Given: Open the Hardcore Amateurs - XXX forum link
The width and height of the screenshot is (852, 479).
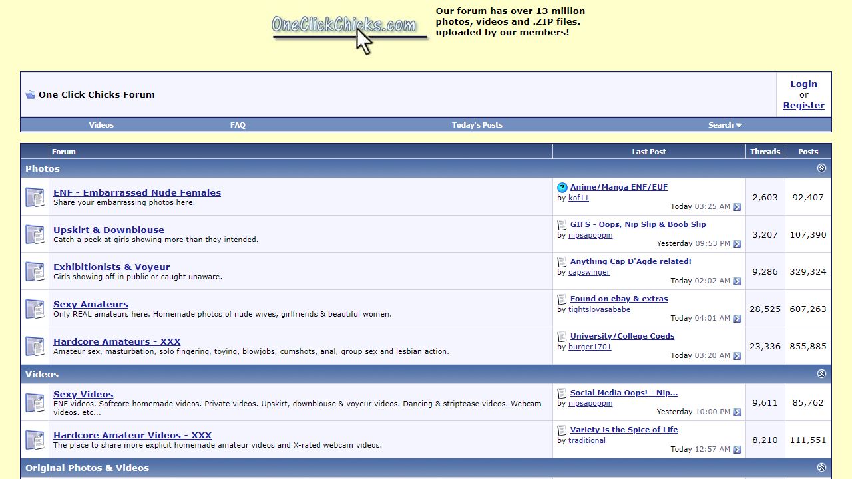Looking at the screenshot, I should (x=117, y=341).
